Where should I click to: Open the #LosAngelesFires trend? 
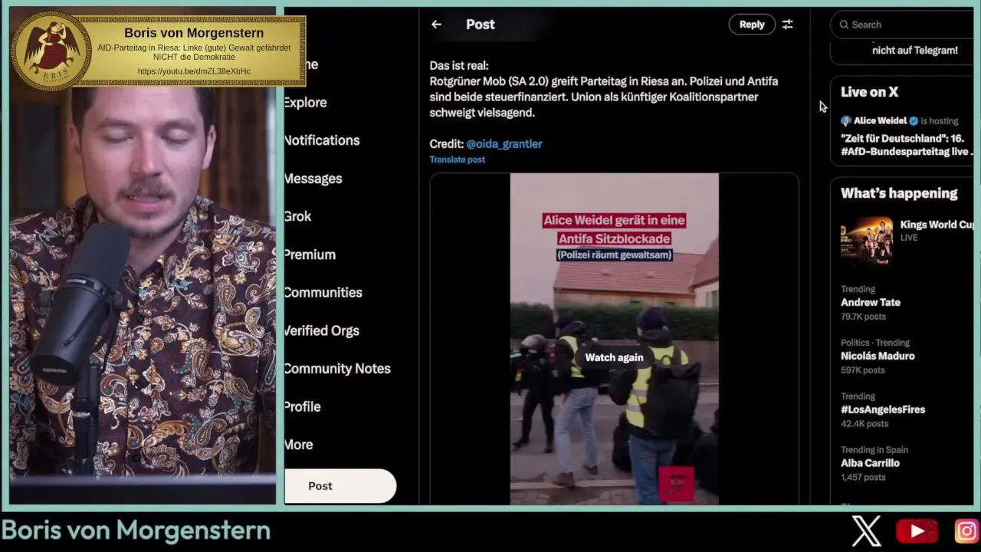point(883,409)
